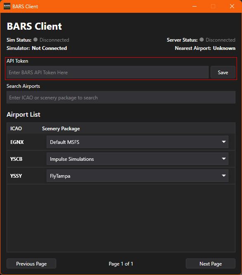The width and height of the screenshot is (242, 275).
Task: Click the Server Status Disconnected text
Action: [x=221, y=40]
